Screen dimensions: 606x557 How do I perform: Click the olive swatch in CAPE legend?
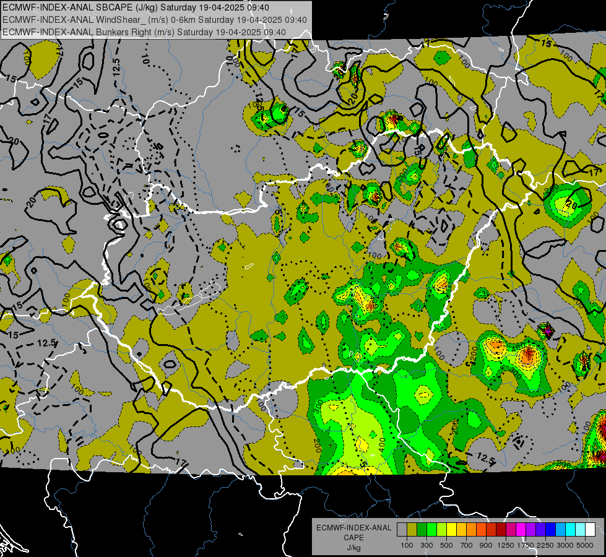tap(412, 530)
